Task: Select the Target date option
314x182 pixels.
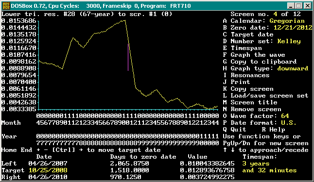Action: 248,34
